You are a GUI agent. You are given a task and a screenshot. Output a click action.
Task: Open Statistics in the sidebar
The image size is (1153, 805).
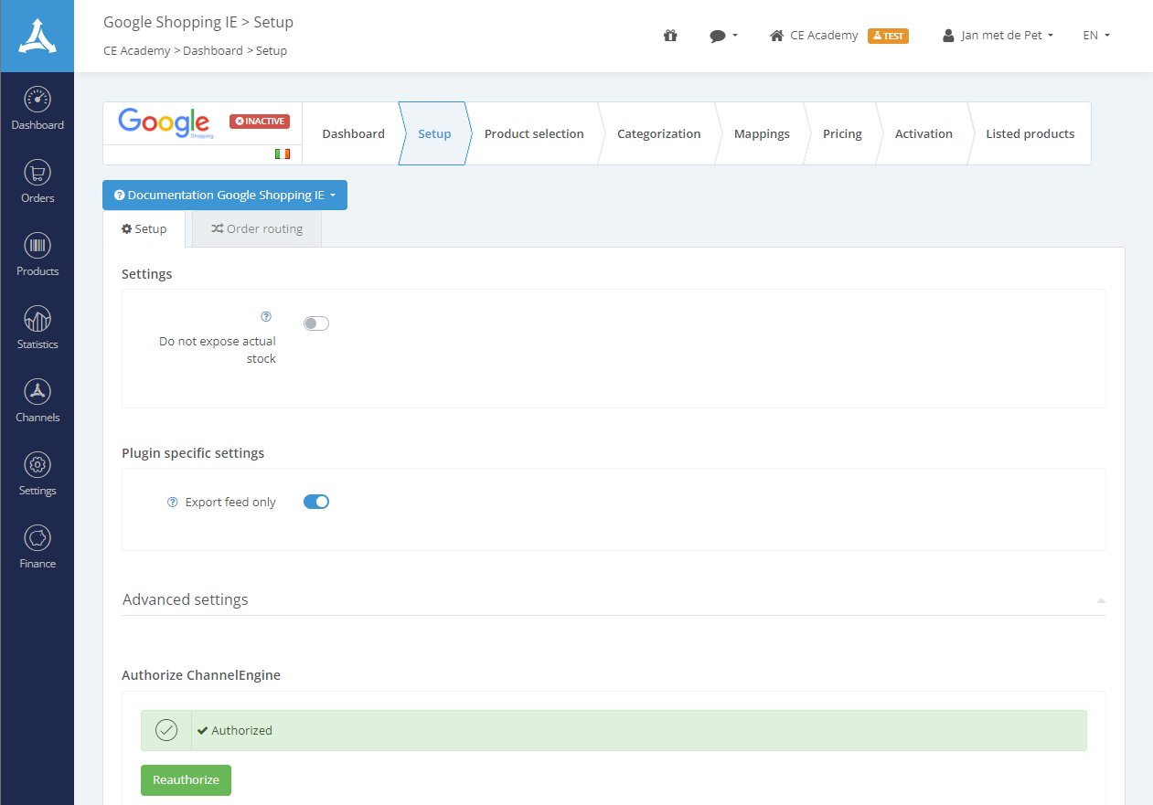pos(37,329)
